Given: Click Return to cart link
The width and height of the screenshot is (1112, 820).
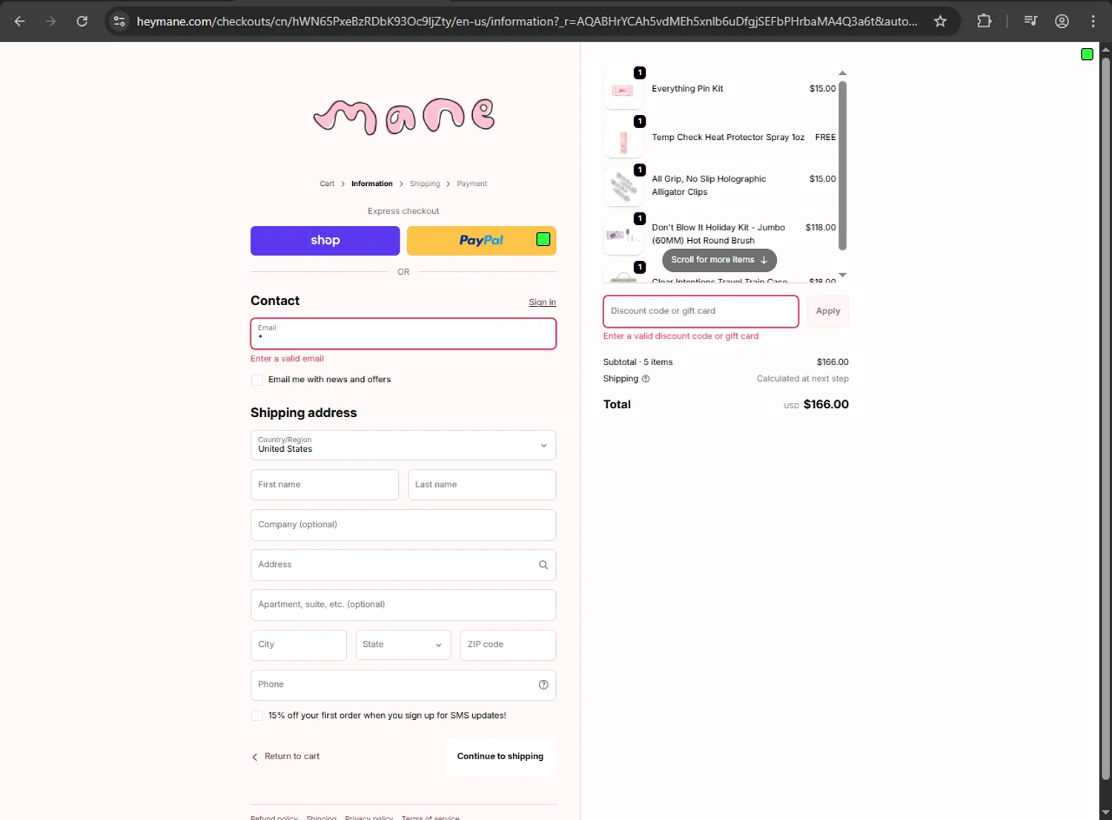Looking at the screenshot, I should coord(292,757).
